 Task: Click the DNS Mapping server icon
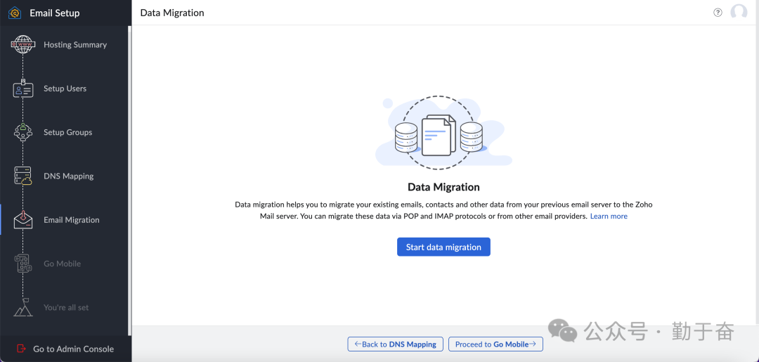pos(22,176)
